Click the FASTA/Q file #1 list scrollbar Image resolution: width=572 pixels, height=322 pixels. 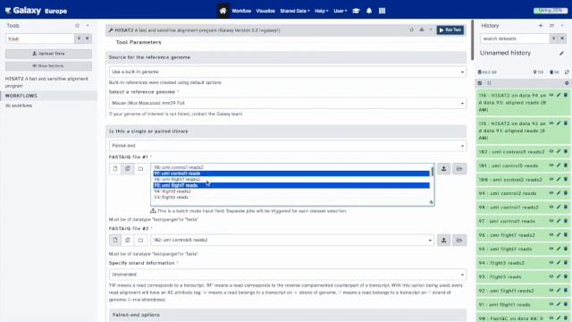coord(432,172)
